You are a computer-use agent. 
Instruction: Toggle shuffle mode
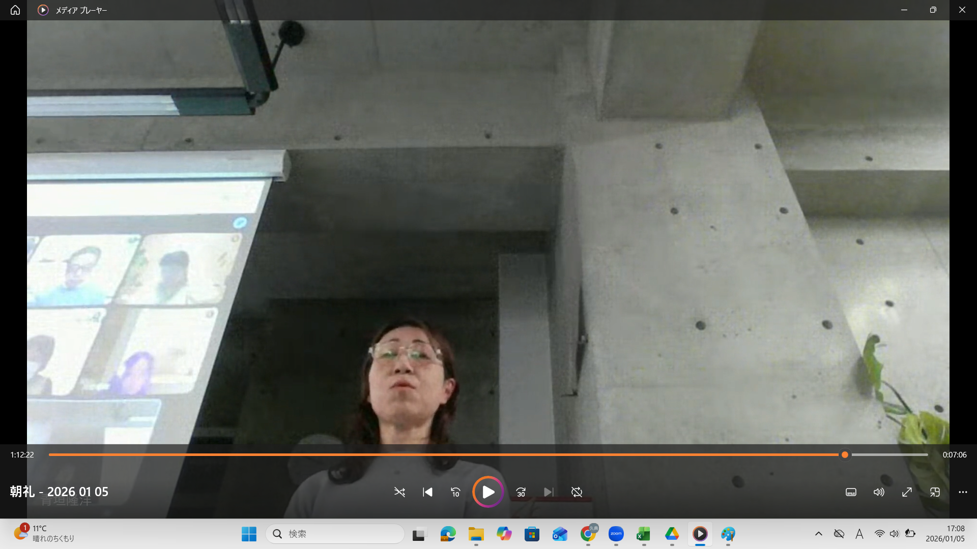point(399,492)
